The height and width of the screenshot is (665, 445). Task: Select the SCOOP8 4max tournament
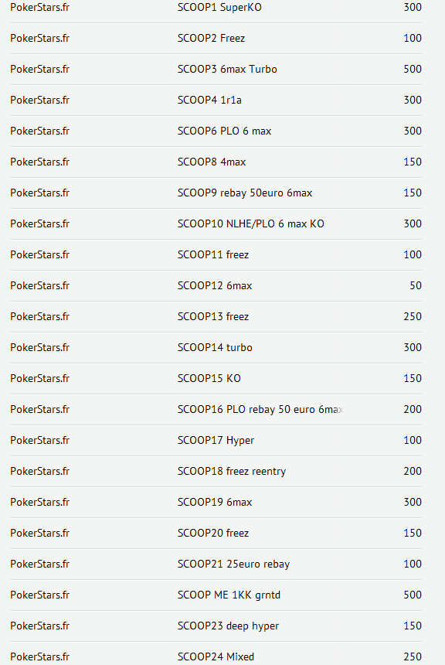click(212, 162)
